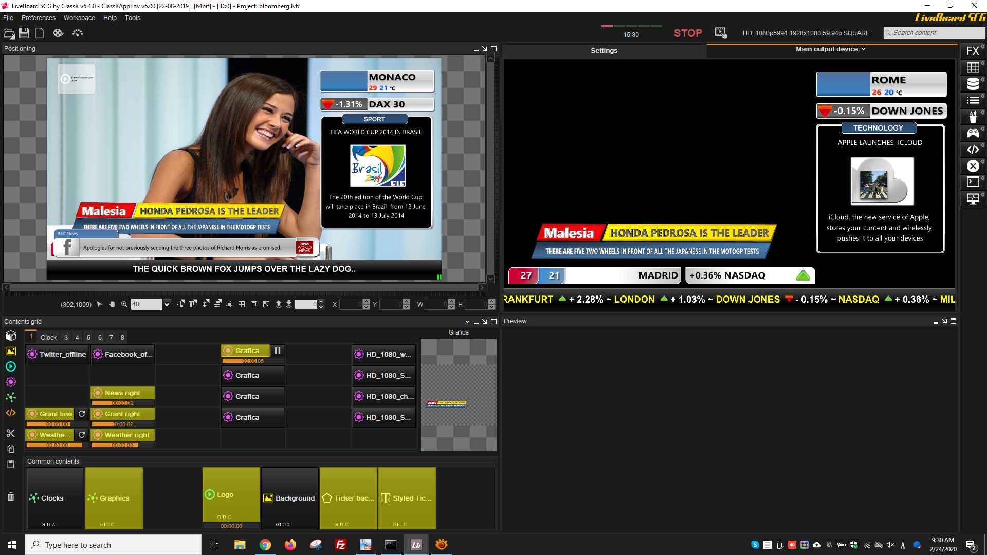Pause the playing Grafica content
This screenshot has height=555, width=987.
click(278, 350)
